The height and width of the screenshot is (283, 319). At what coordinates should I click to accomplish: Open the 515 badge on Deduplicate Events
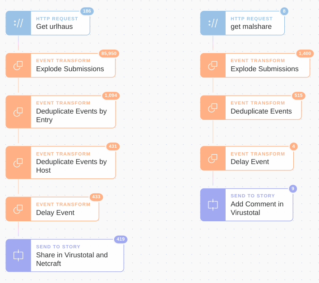point(298,96)
